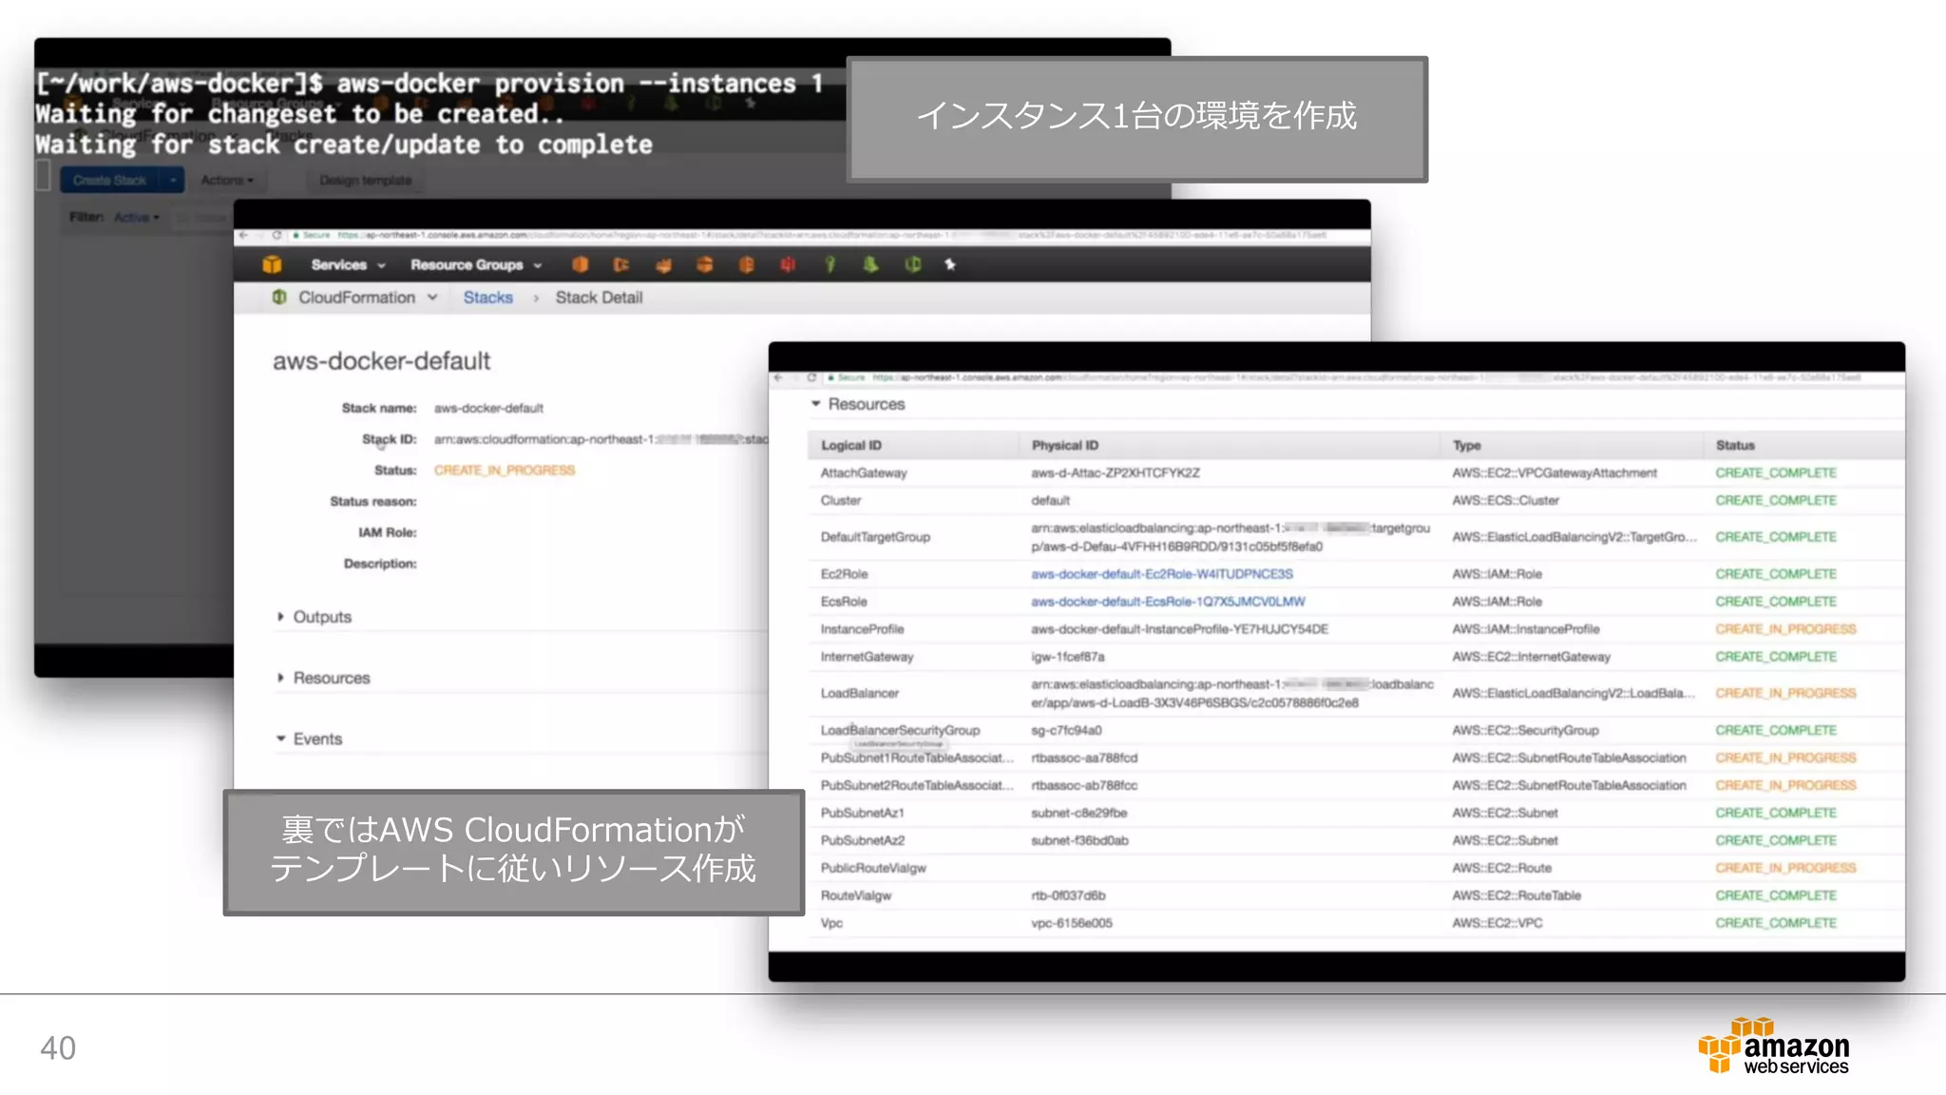Sort by Type column header
The image size is (1946, 1095).
pyautogui.click(x=1466, y=445)
